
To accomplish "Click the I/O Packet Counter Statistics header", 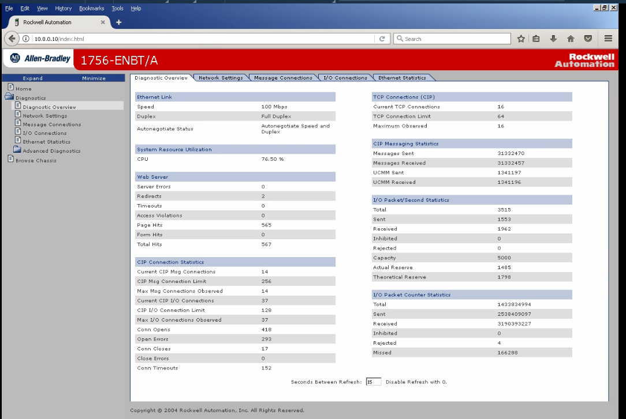I will (x=471, y=295).
